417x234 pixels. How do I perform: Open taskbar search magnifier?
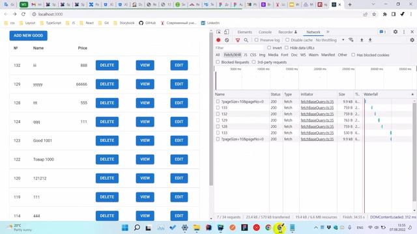click(137, 227)
